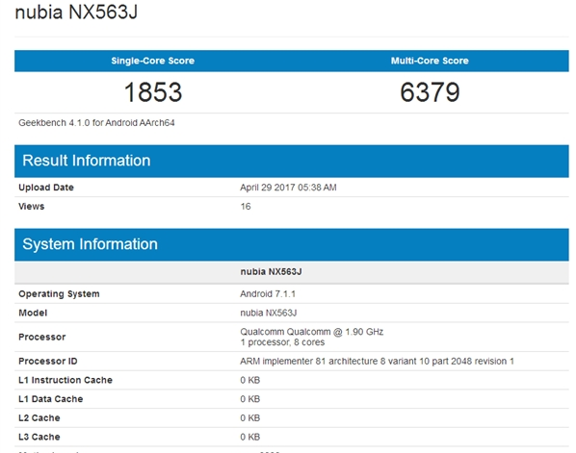Viewport: 576px width, 453px height.
Task: Click the 'nubia NX563J' page title
Action: [x=76, y=12]
